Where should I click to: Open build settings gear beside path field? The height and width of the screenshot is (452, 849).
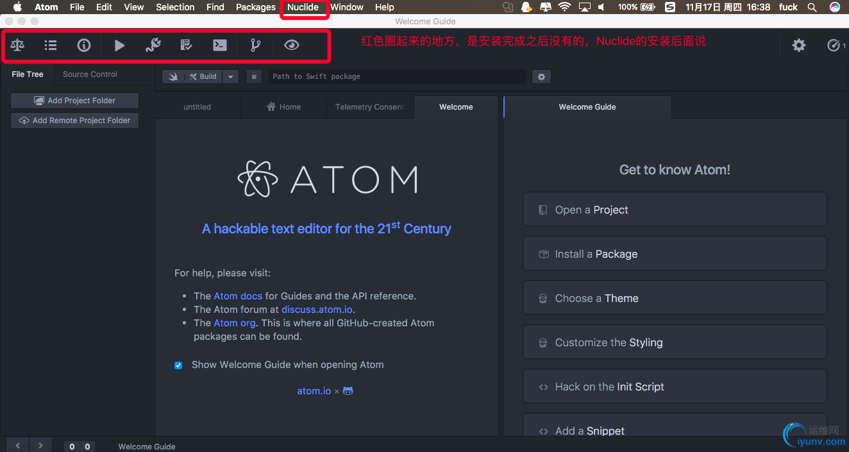coord(541,76)
